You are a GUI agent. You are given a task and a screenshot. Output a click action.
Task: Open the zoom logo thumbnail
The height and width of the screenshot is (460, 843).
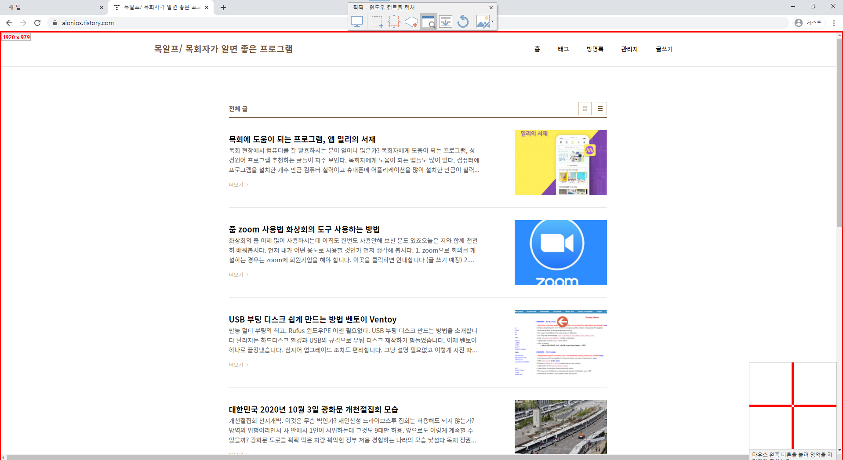click(x=561, y=253)
